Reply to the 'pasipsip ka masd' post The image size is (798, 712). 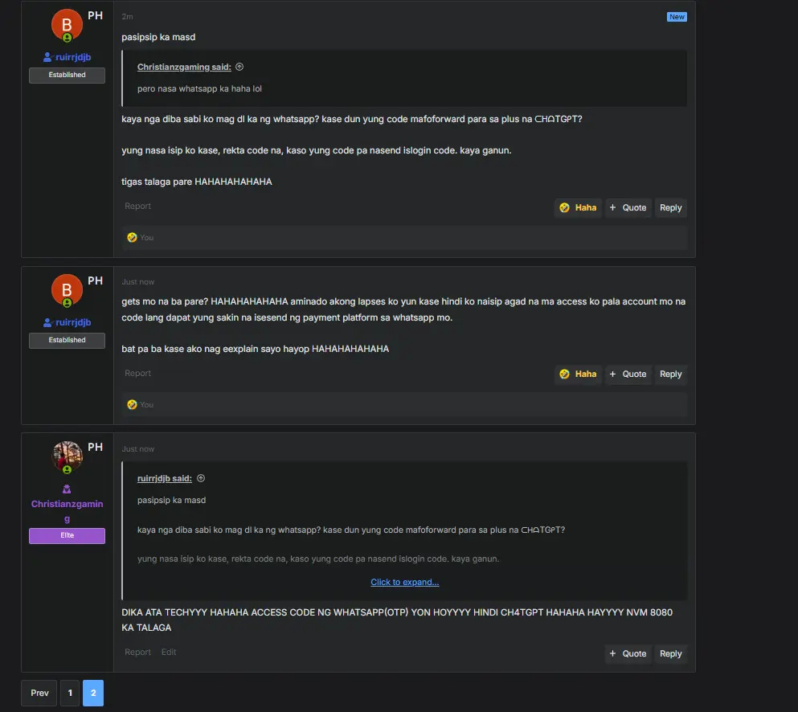(670, 207)
